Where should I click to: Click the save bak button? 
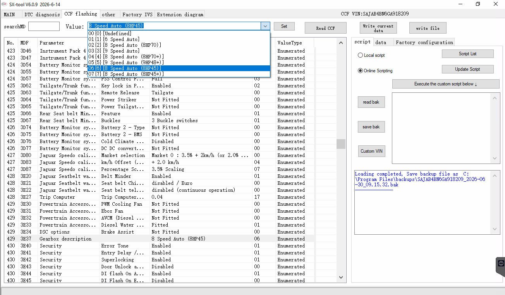[x=371, y=127]
